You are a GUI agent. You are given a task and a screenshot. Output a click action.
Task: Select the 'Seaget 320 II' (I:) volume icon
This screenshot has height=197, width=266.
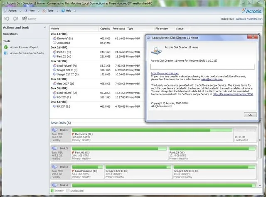coord(54,70)
